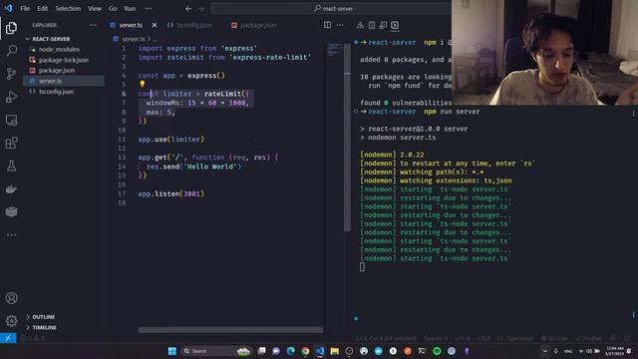This screenshot has width=638, height=359.
Task: Open the Testing flask view
Action: [x=11, y=166]
